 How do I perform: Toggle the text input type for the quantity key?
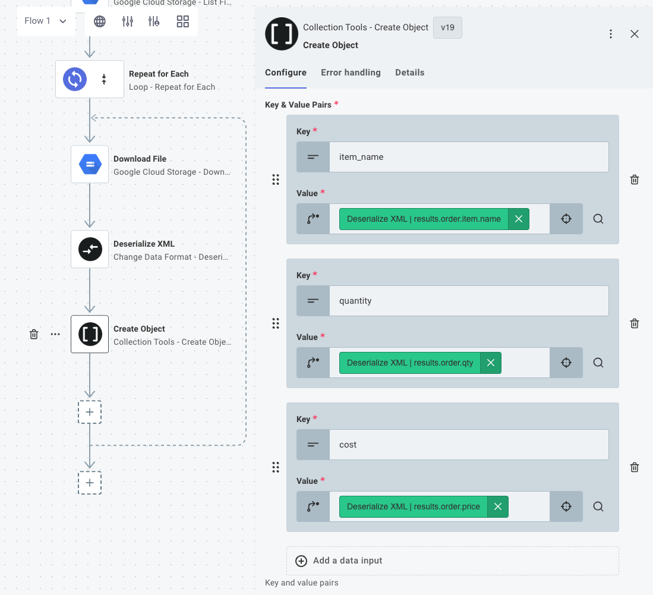point(313,301)
